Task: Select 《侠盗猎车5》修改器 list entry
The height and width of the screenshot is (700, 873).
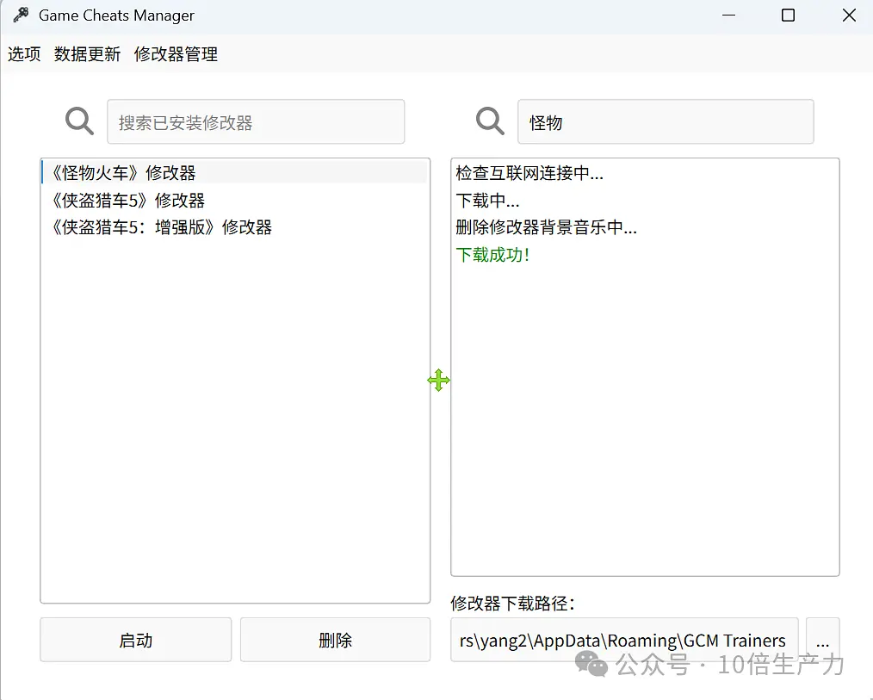Action: (128, 201)
